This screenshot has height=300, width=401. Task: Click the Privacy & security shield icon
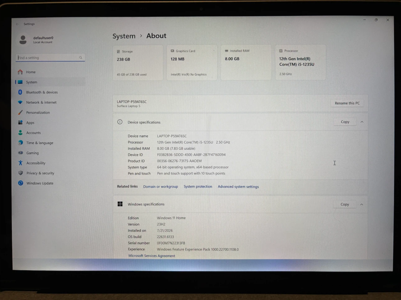click(21, 173)
